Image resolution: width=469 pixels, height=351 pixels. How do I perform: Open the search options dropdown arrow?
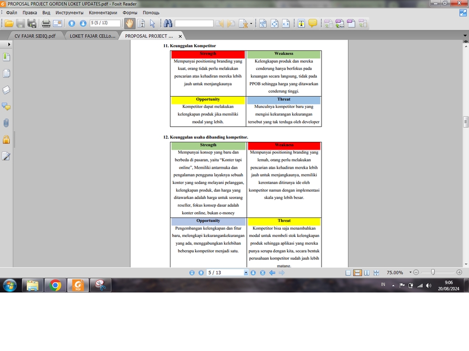click(251, 23)
